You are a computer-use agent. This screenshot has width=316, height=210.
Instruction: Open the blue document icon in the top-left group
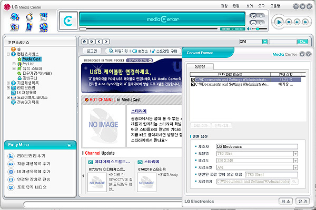click(x=29, y=27)
